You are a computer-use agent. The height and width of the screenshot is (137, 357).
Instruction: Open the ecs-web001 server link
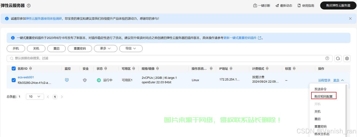(26, 77)
